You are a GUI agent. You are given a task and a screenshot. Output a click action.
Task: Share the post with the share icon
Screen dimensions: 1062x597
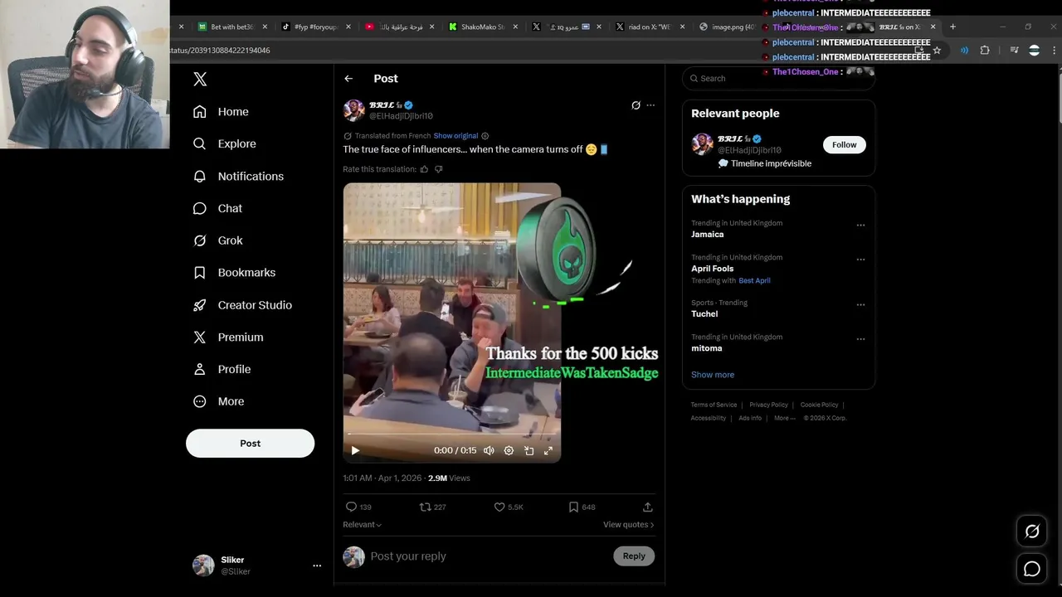pyautogui.click(x=648, y=507)
